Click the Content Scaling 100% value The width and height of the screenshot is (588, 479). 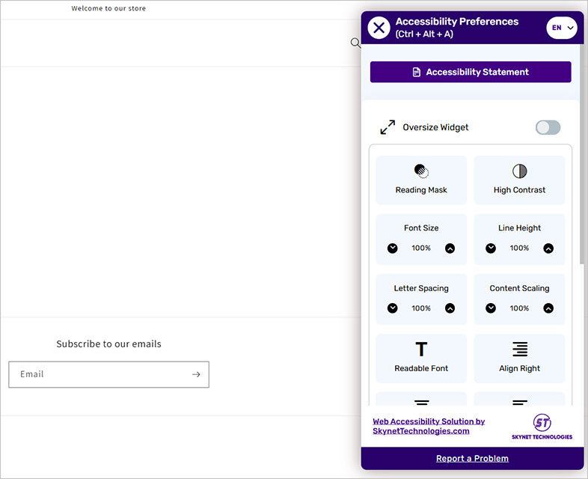pos(519,308)
